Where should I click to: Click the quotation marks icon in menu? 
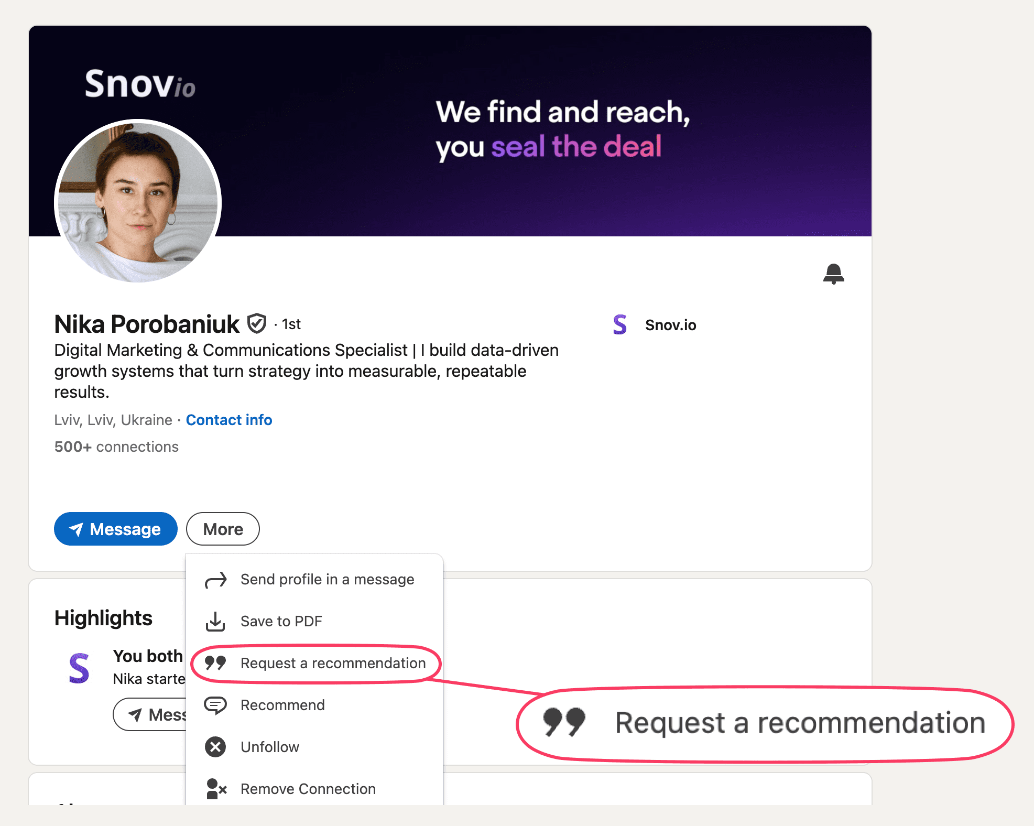coord(215,663)
